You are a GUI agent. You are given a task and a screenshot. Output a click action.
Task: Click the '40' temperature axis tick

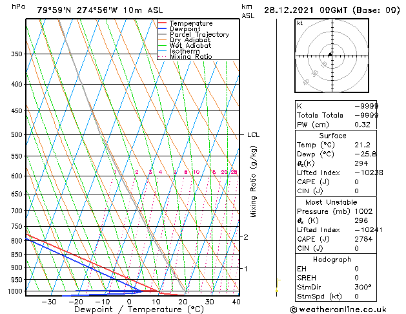236,302
